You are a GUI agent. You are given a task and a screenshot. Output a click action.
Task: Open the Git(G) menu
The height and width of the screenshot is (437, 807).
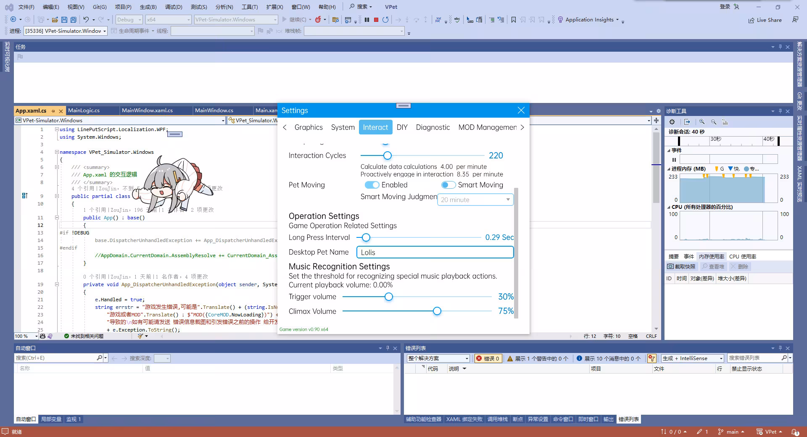[100, 7]
